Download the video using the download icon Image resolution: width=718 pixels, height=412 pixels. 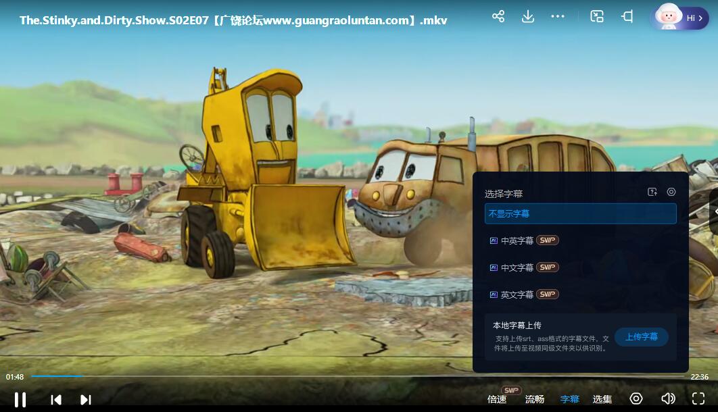pyautogui.click(x=528, y=16)
